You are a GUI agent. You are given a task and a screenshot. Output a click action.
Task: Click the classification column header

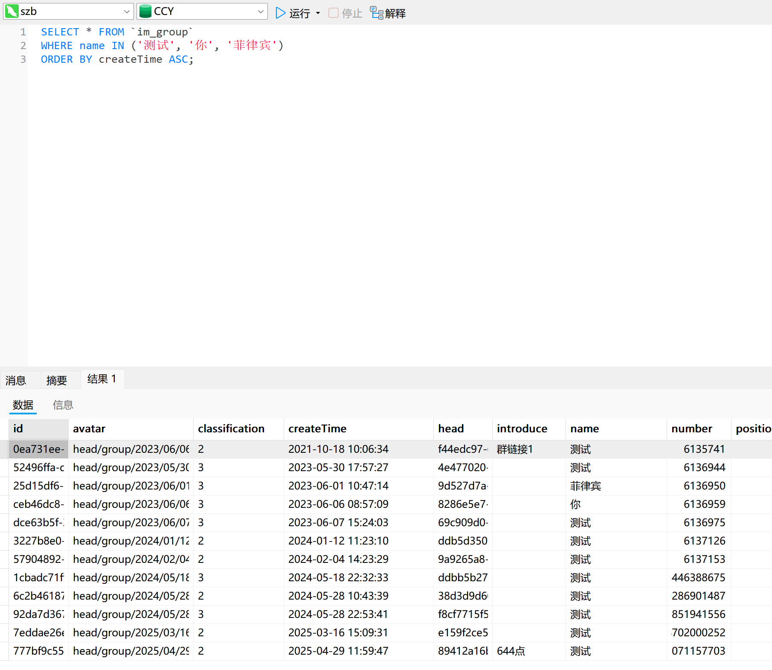tap(231, 429)
